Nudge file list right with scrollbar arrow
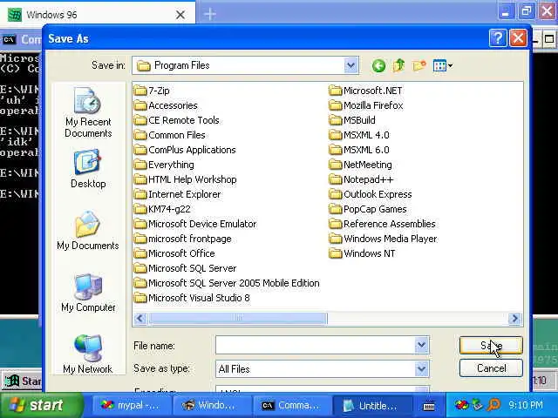 [514, 319]
